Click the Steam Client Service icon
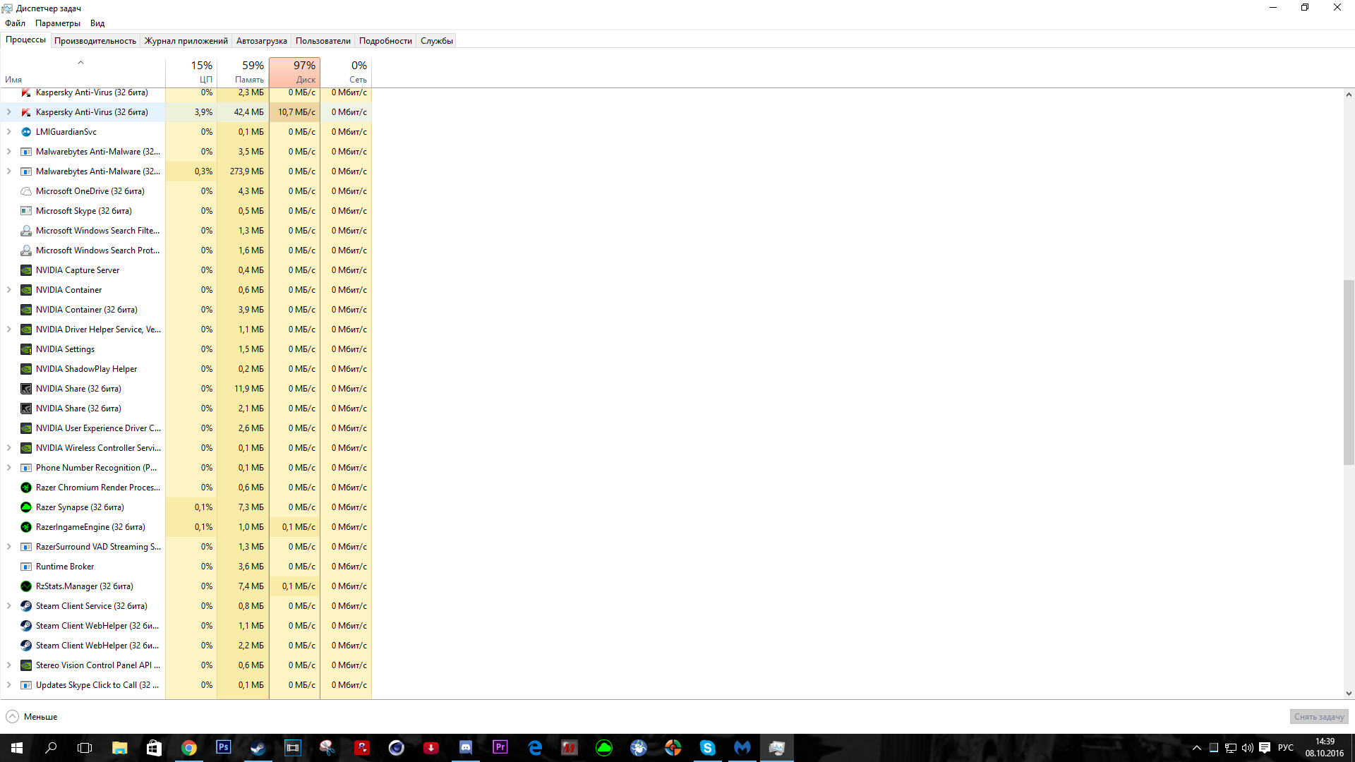 [x=26, y=606]
